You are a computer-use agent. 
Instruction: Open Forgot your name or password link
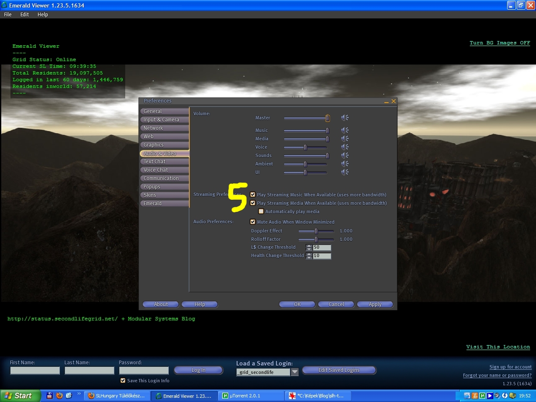(497, 375)
